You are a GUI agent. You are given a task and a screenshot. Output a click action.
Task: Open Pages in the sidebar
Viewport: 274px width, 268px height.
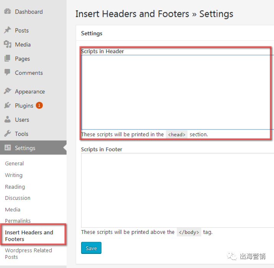tap(22, 59)
